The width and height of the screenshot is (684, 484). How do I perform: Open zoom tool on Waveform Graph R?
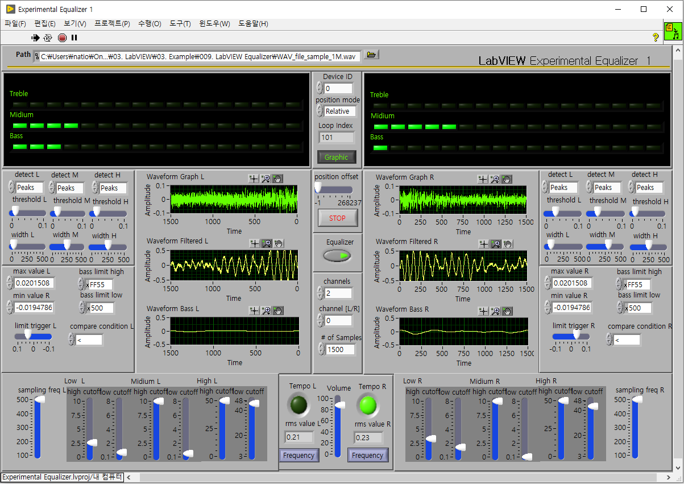pos(495,179)
